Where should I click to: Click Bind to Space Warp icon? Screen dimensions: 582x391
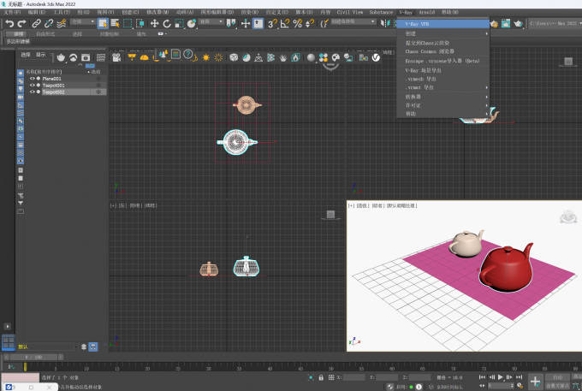[x=62, y=23]
